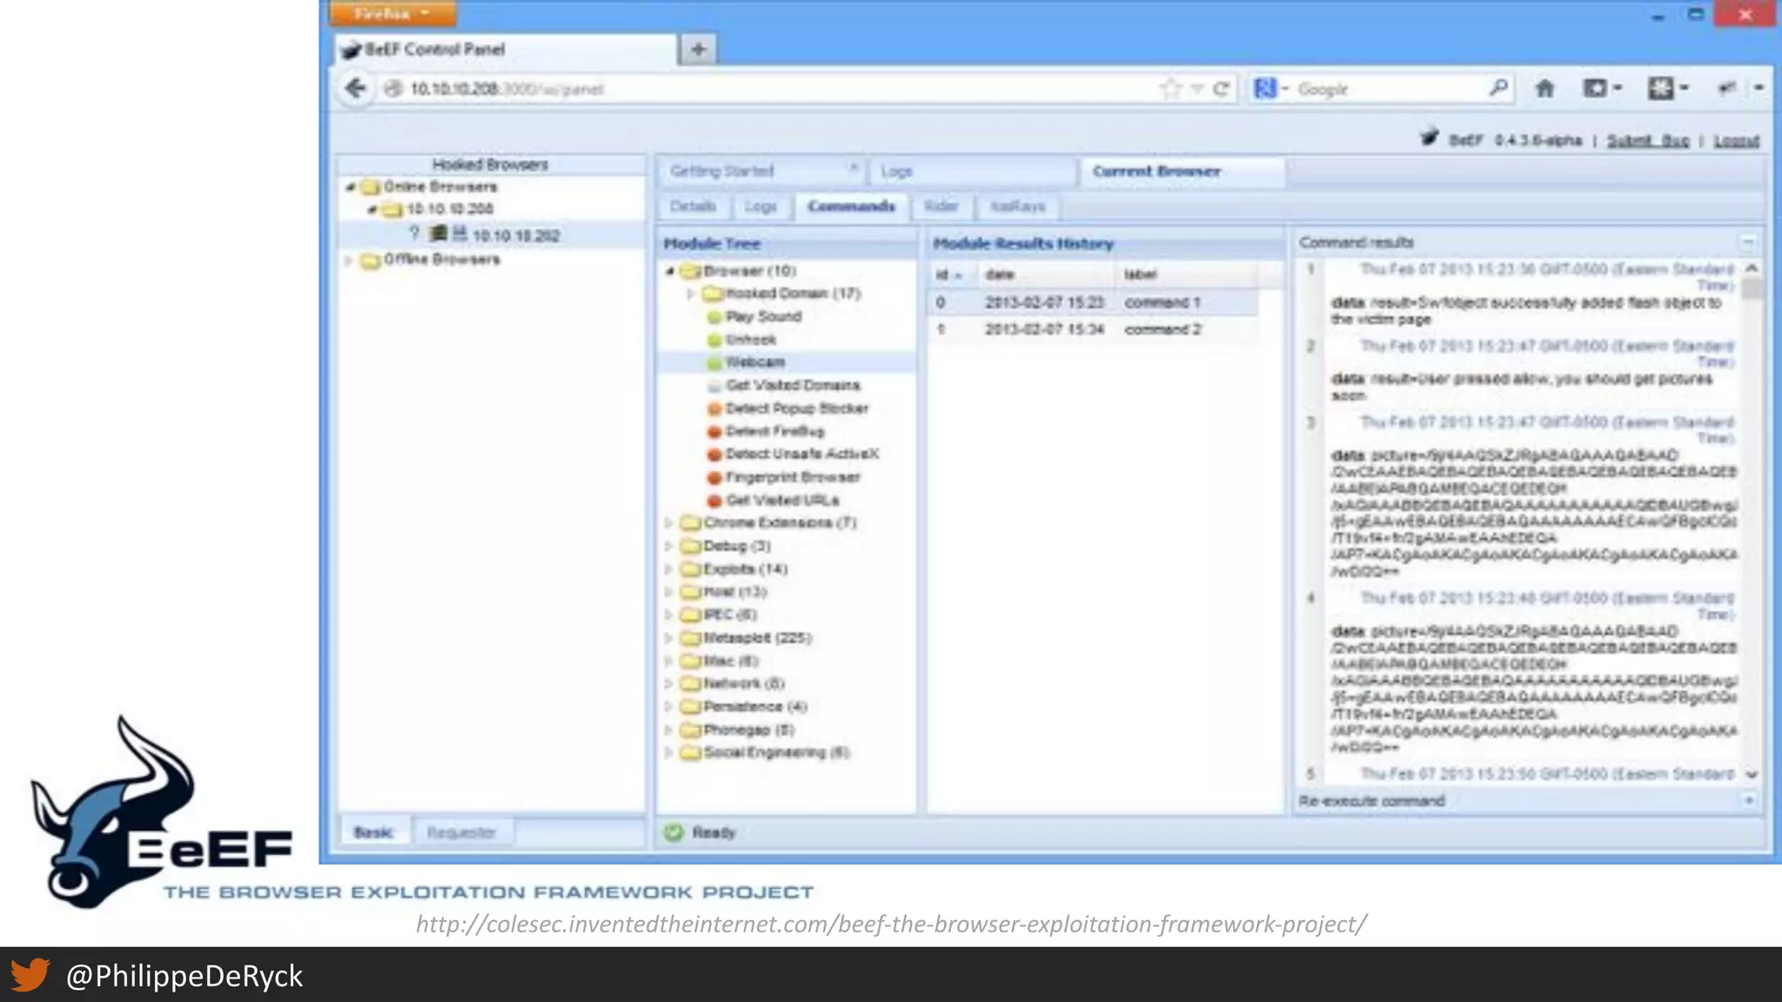Select the Fingerprint Browser module
Viewport: 1782px width, 1002px height.
pos(792,478)
